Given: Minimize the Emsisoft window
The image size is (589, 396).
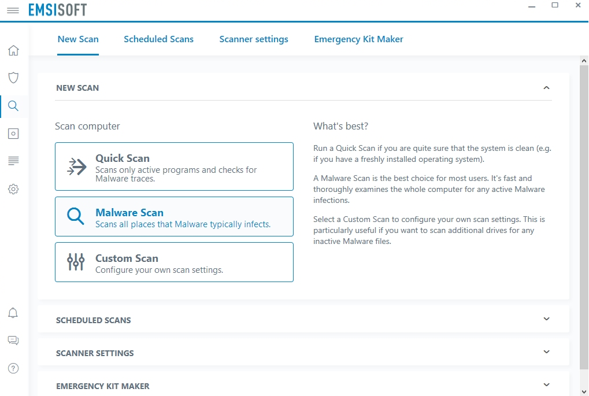Looking at the screenshot, I should (x=532, y=6).
